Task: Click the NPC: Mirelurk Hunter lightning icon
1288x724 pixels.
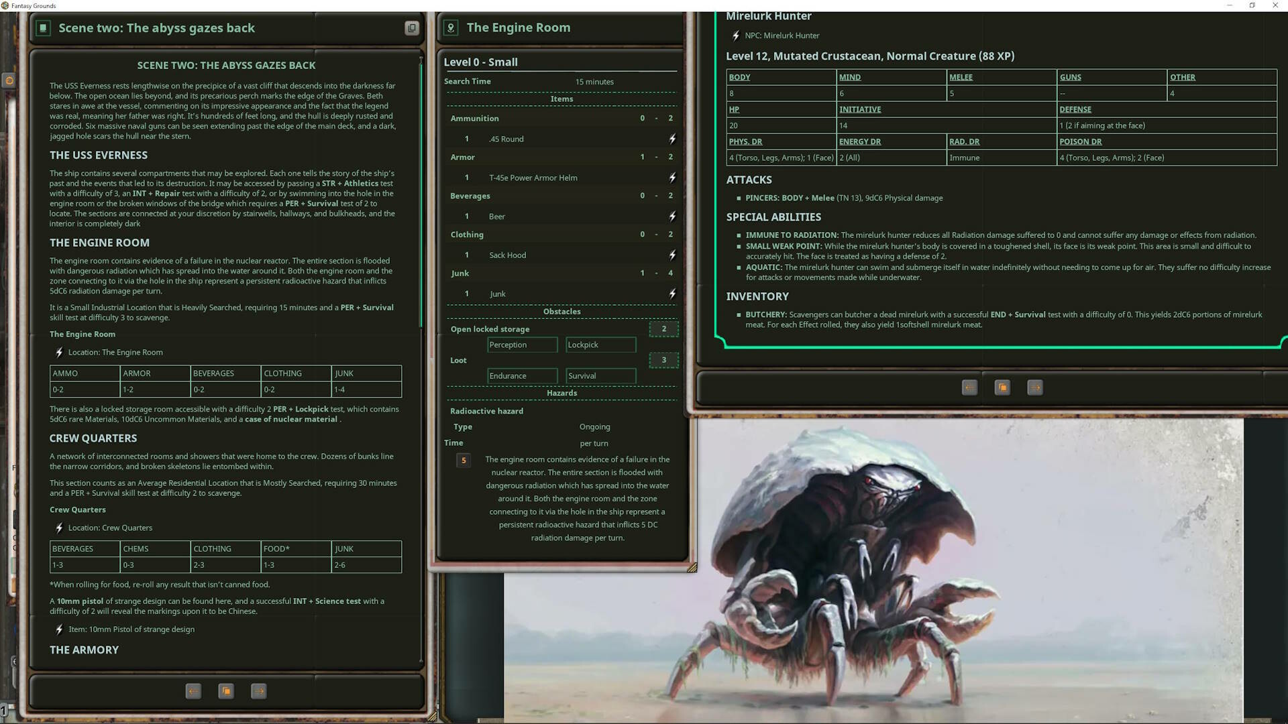Action: coord(735,36)
